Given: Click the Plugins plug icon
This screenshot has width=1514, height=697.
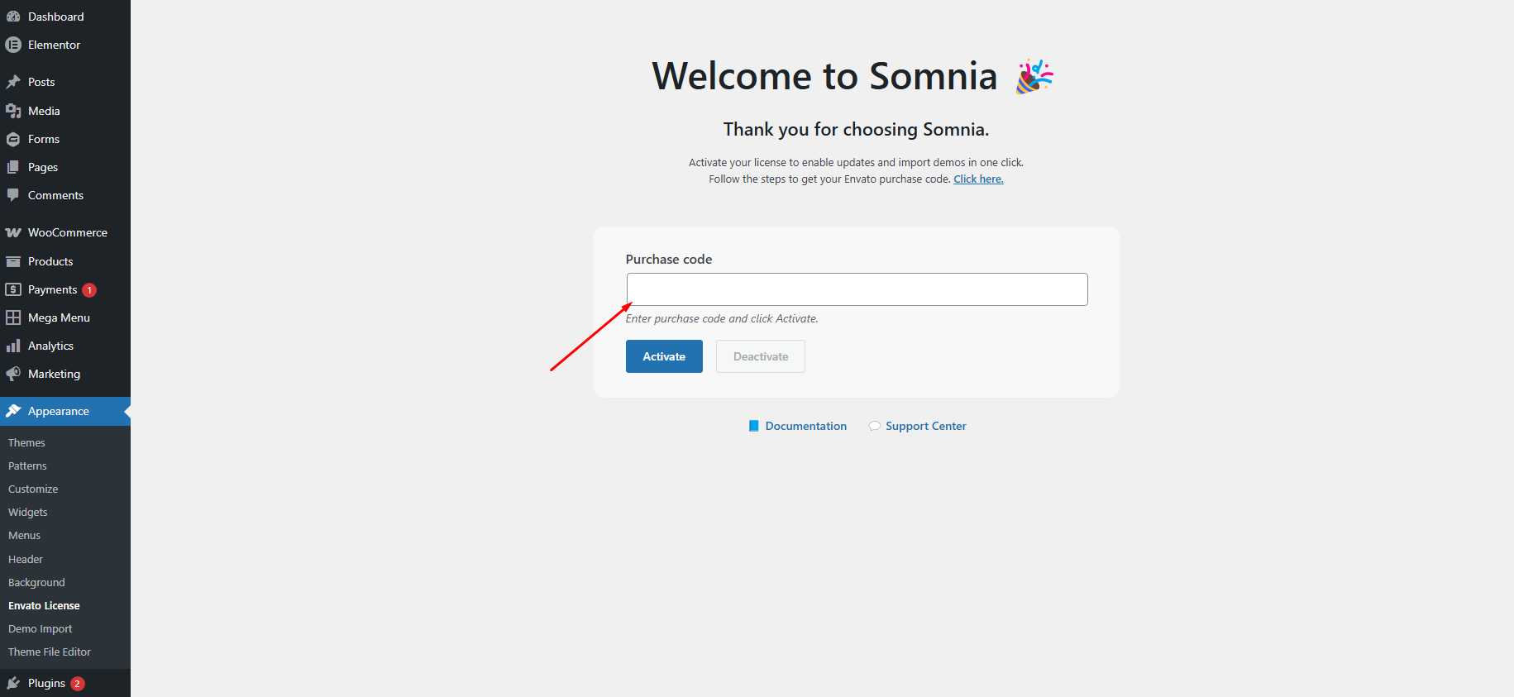Looking at the screenshot, I should [13, 683].
